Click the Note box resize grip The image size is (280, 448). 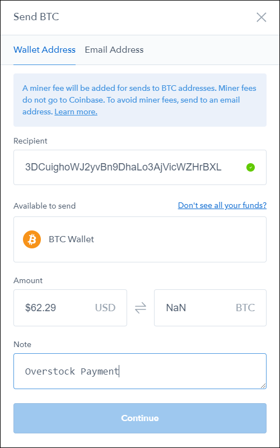coord(263,386)
